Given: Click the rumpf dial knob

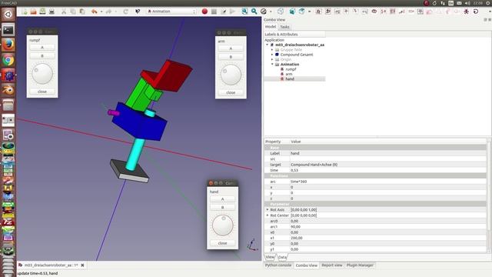Looking at the screenshot, I should coord(42,74).
